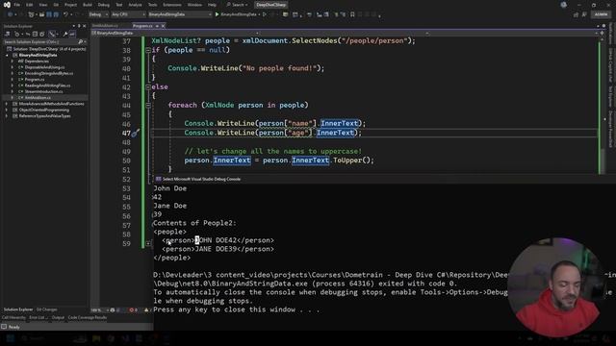616x346 pixels.
Task: Toggle Solution Explorer preview selected items icon
Action: click(x=72, y=35)
